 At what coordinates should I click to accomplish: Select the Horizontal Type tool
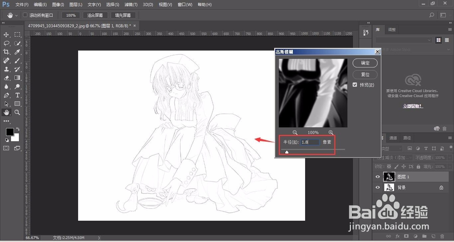point(17,95)
